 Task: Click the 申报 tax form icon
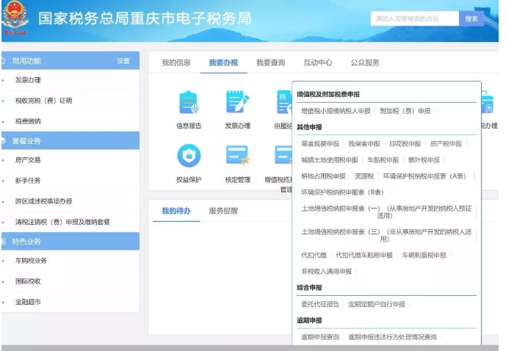coord(284,102)
